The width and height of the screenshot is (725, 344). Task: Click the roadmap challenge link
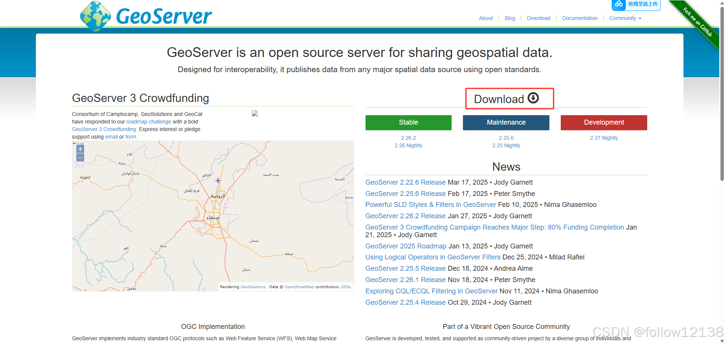pyautogui.click(x=149, y=122)
